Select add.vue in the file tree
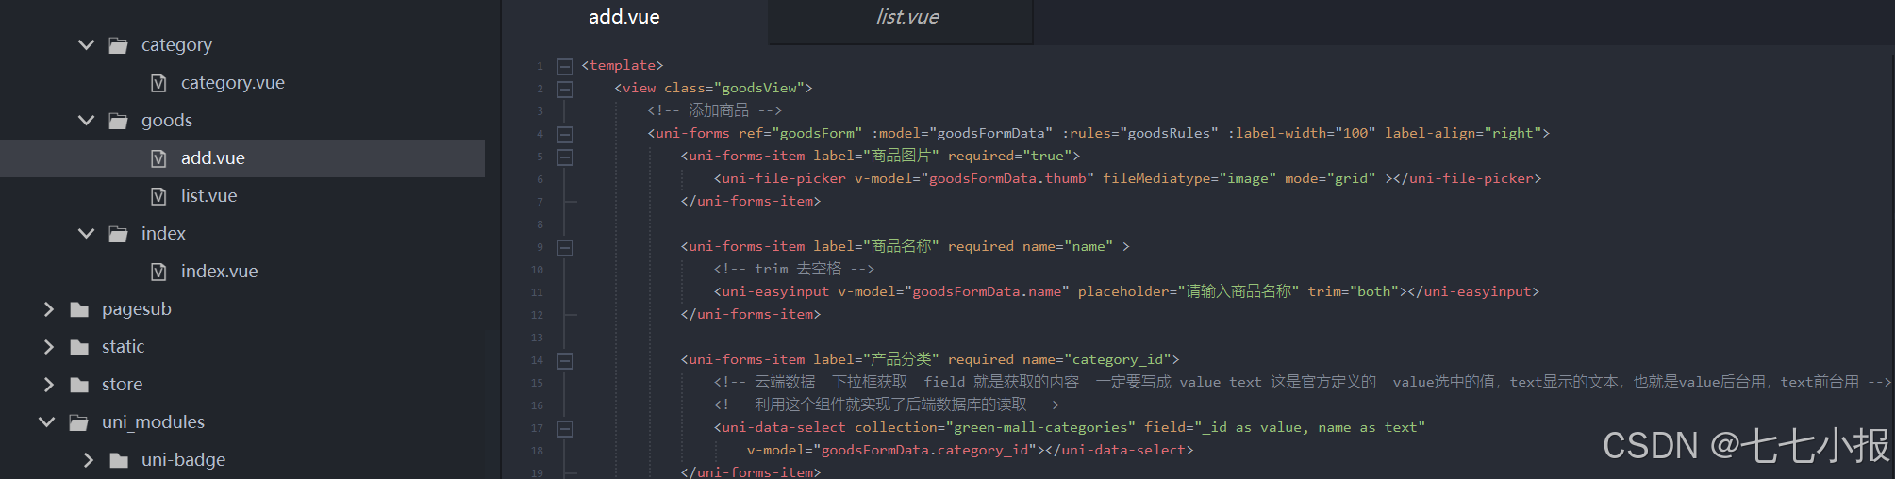 tap(212, 158)
